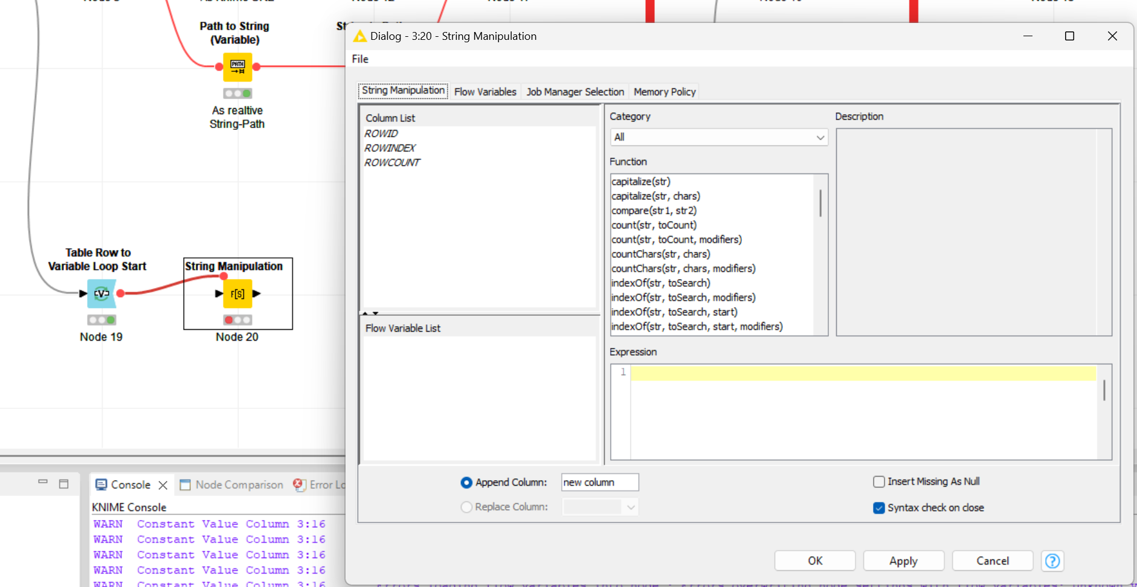The width and height of the screenshot is (1137, 587).
Task: Click the Console view icon
Action: coord(101,484)
